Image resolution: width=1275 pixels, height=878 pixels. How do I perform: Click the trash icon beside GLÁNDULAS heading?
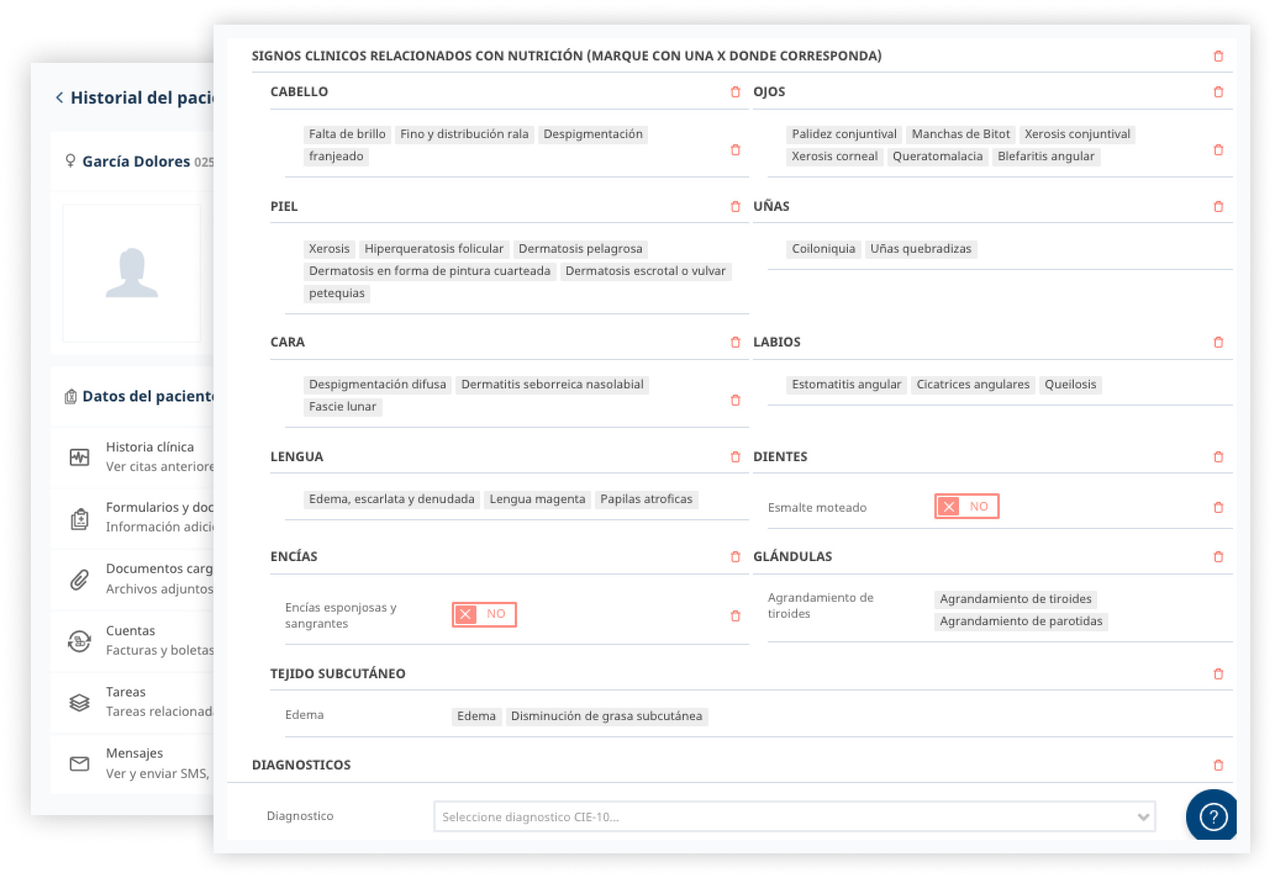pos(1218,557)
